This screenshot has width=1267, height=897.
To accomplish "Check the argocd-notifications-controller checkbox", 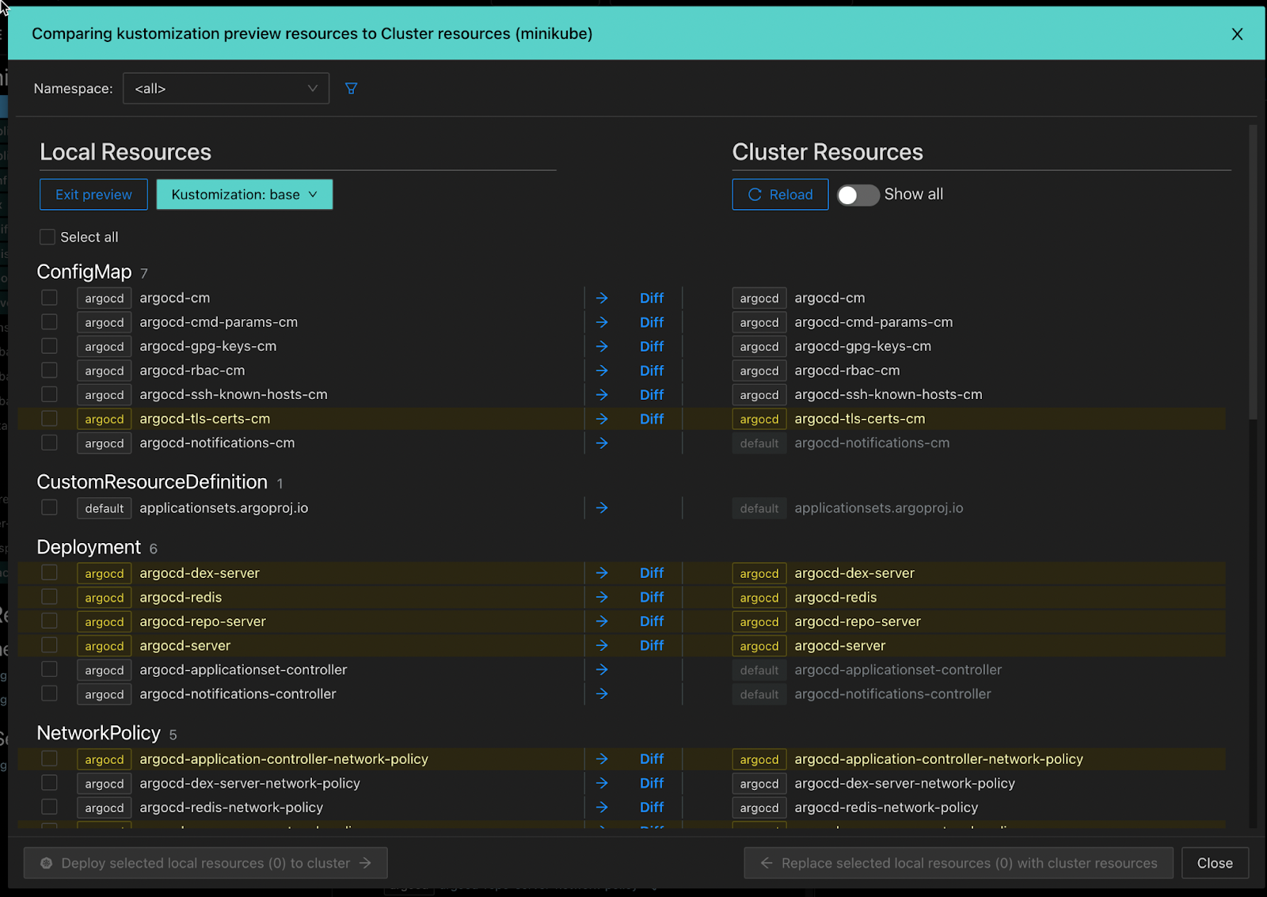I will pyautogui.click(x=49, y=694).
